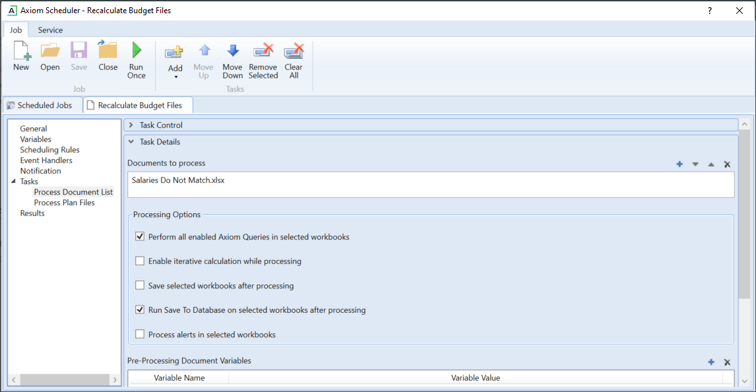Expand the Task Control section

131,125
